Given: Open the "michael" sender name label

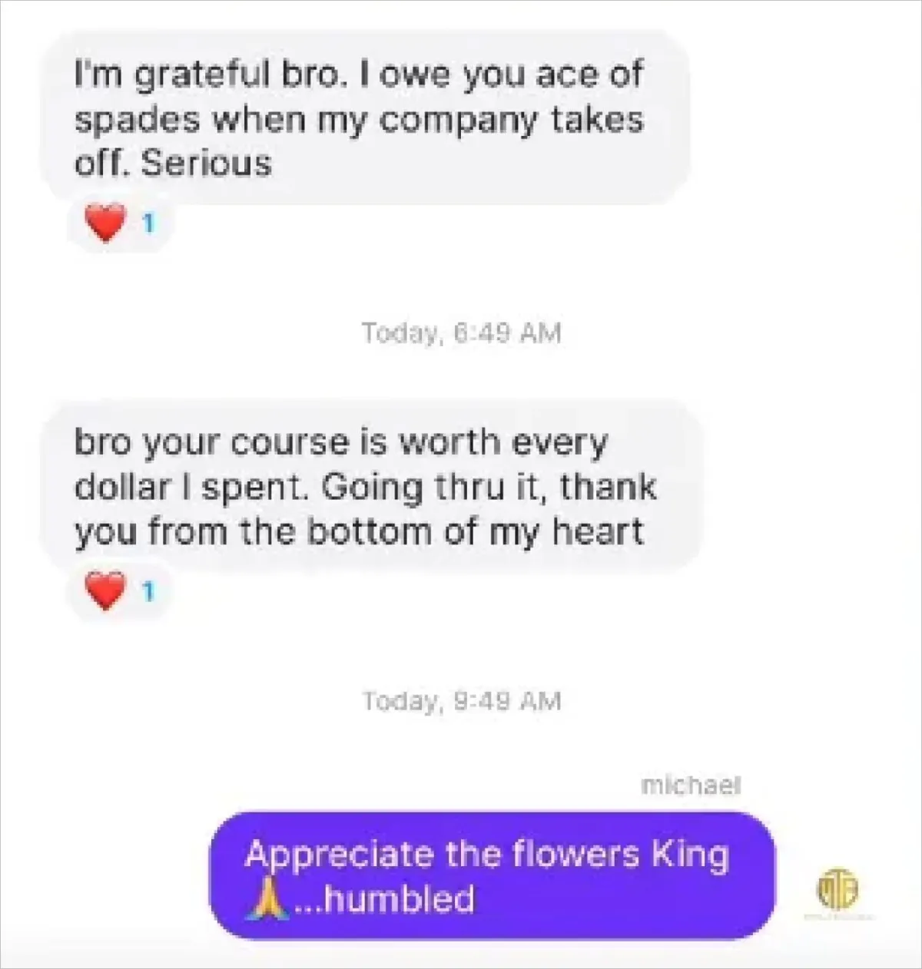Looking at the screenshot, I should 690,785.
